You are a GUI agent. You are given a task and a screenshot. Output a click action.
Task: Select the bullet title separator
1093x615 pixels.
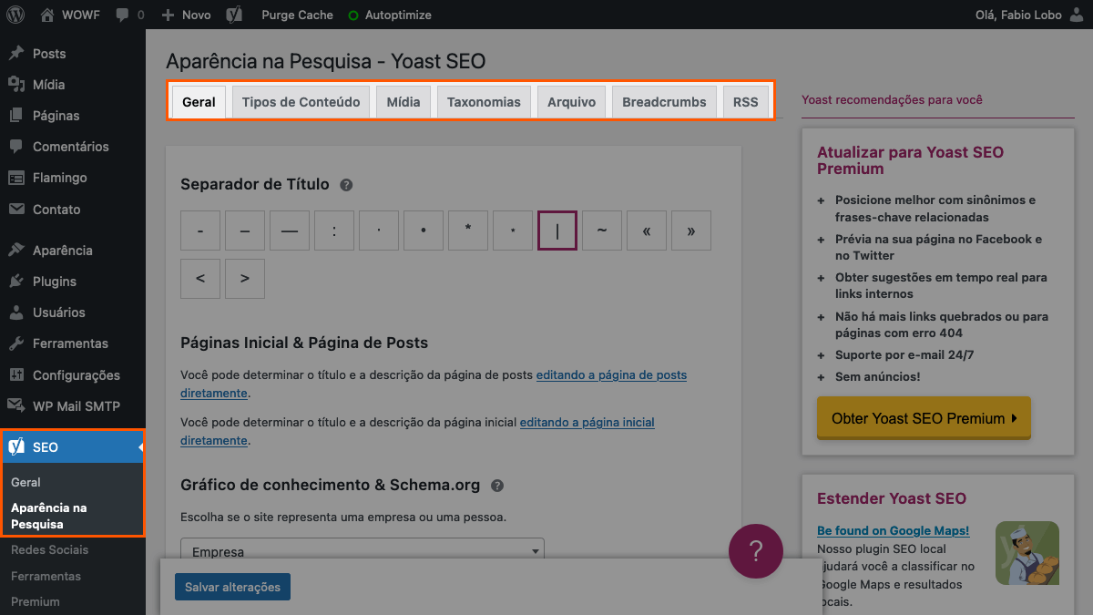[424, 231]
